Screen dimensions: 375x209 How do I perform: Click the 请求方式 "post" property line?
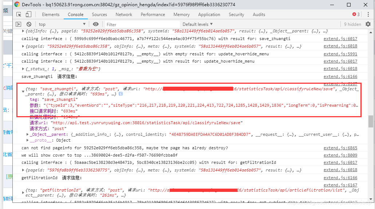tap(48, 129)
